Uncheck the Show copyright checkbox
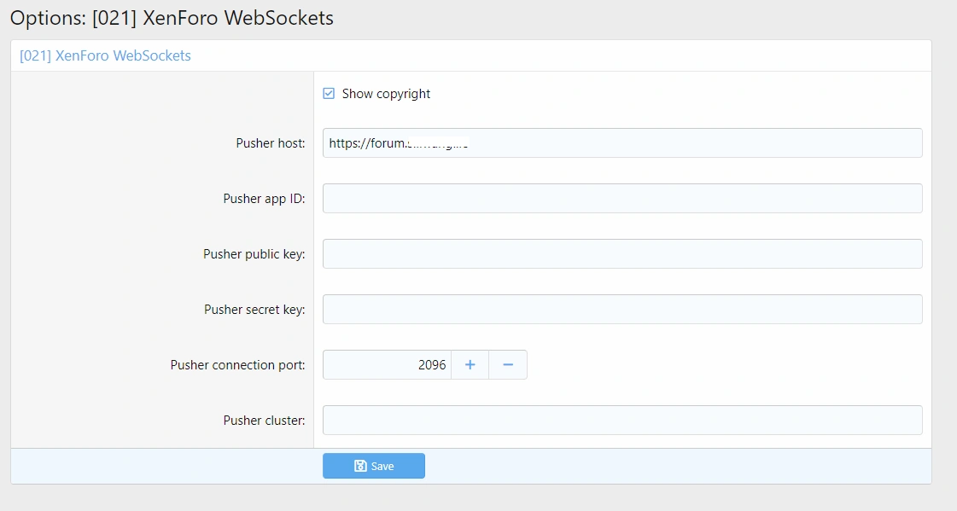Viewport: 957px width, 511px height. pyautogui.click(x=329, y=94)
